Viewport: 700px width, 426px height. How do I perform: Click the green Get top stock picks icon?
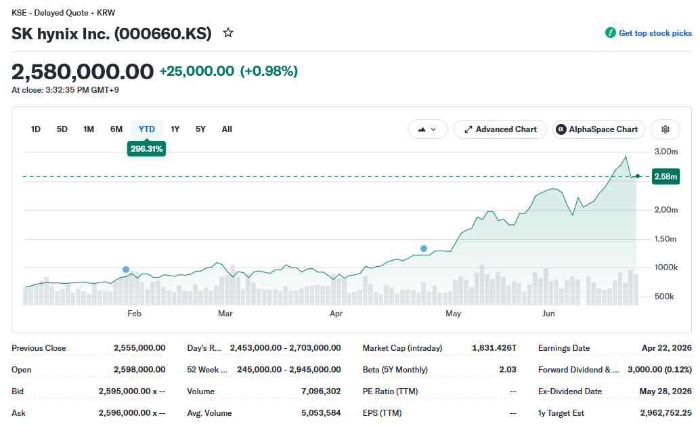coord(610,33)
